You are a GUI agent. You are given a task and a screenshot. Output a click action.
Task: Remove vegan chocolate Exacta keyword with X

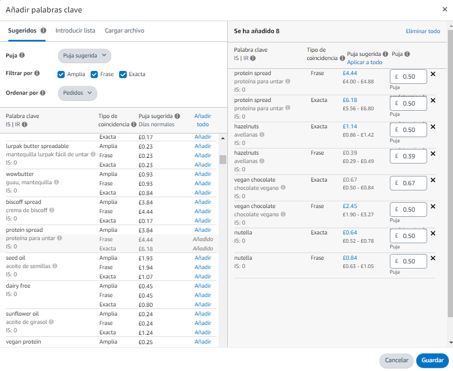point(433,180)
